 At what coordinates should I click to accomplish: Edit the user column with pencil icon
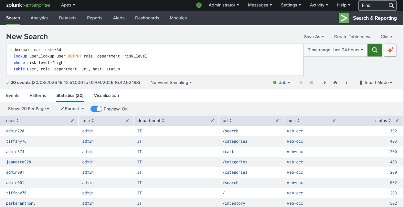pyautogui.click(x=72, y=121)
